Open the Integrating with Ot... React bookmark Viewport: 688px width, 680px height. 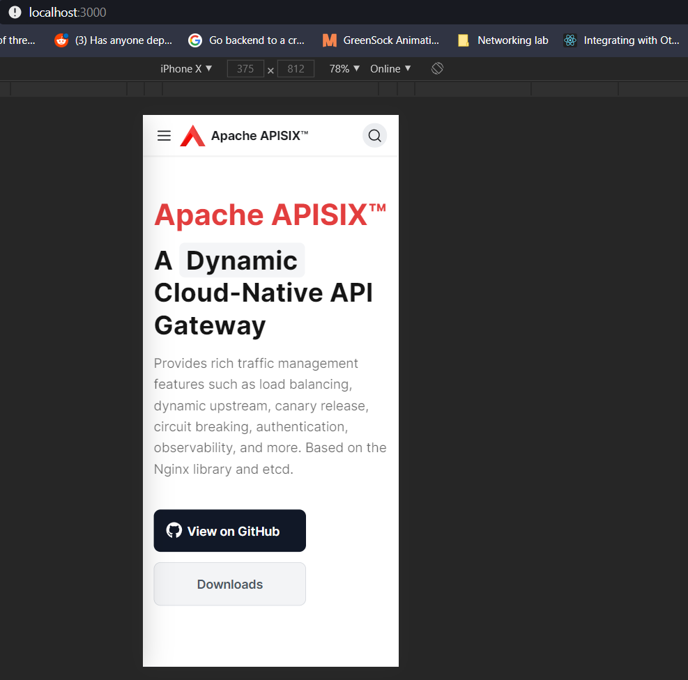point(621,40)
